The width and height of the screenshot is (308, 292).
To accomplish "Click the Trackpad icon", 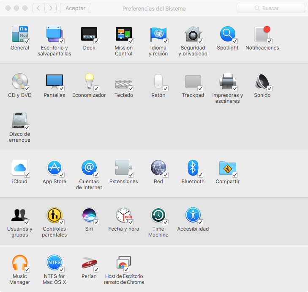I will coord(193,81).
